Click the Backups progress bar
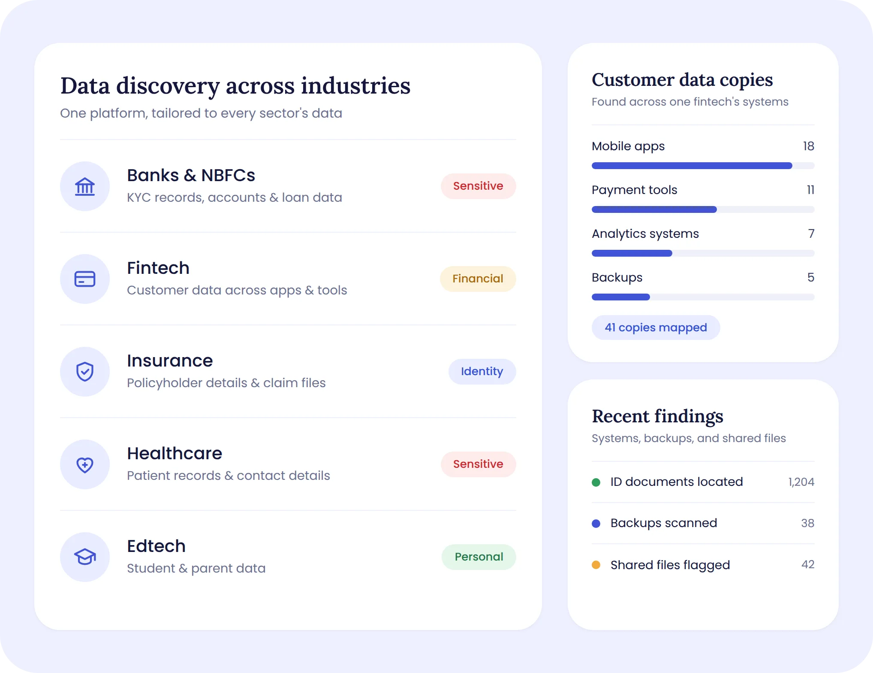Screen dimensions: 873x673 [x=703, y=297]
